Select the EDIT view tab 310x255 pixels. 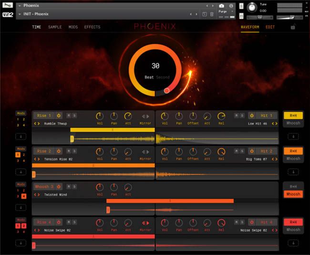[270, 27]
